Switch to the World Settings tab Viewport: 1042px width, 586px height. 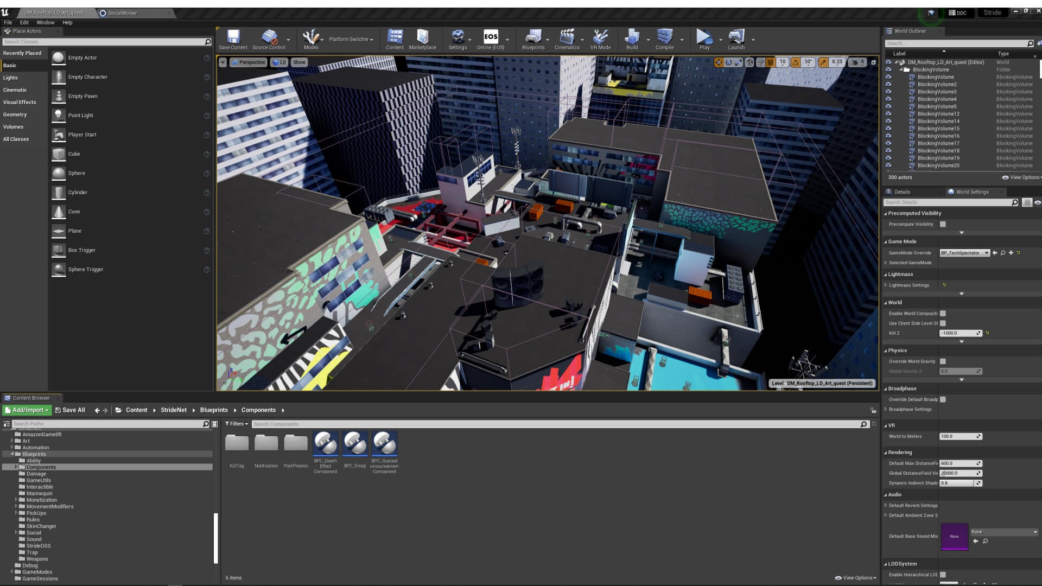[971, 192]
